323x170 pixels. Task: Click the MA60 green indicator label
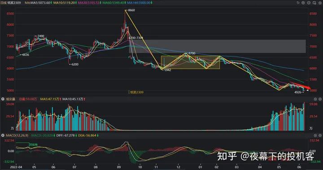point(113,3)
